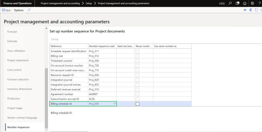Open the settings gear icon
262x132 pixels.
(x=252, y=3)
